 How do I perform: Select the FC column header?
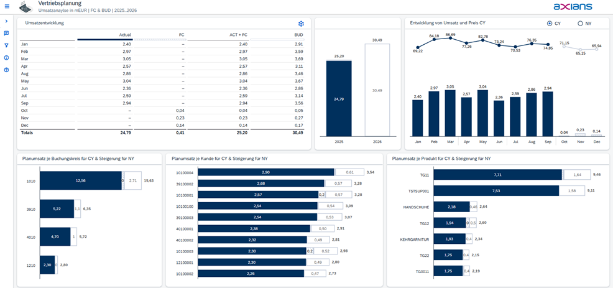pos(181,35)
